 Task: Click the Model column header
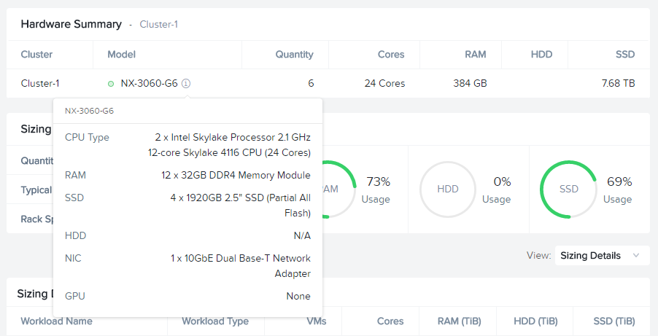(x=122, y=55)
